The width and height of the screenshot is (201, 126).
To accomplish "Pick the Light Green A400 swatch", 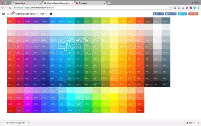I will [97, 103].
